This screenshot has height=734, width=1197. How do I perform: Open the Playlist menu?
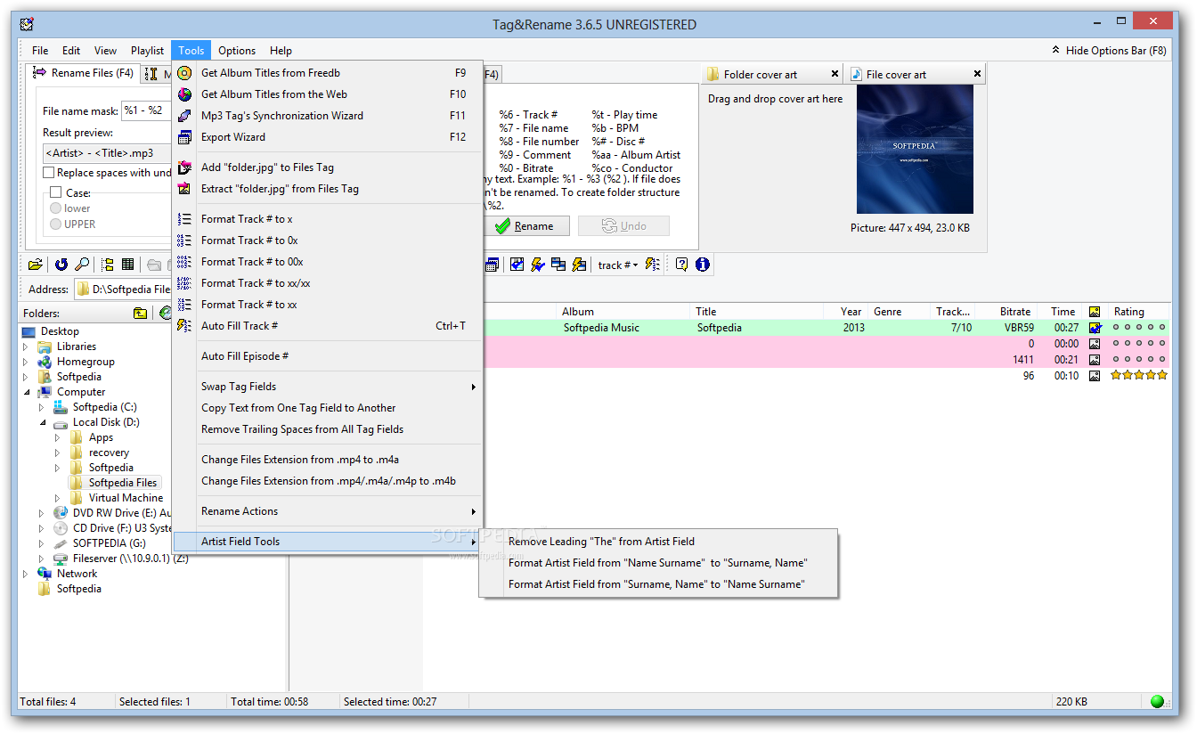click(147, 51)
